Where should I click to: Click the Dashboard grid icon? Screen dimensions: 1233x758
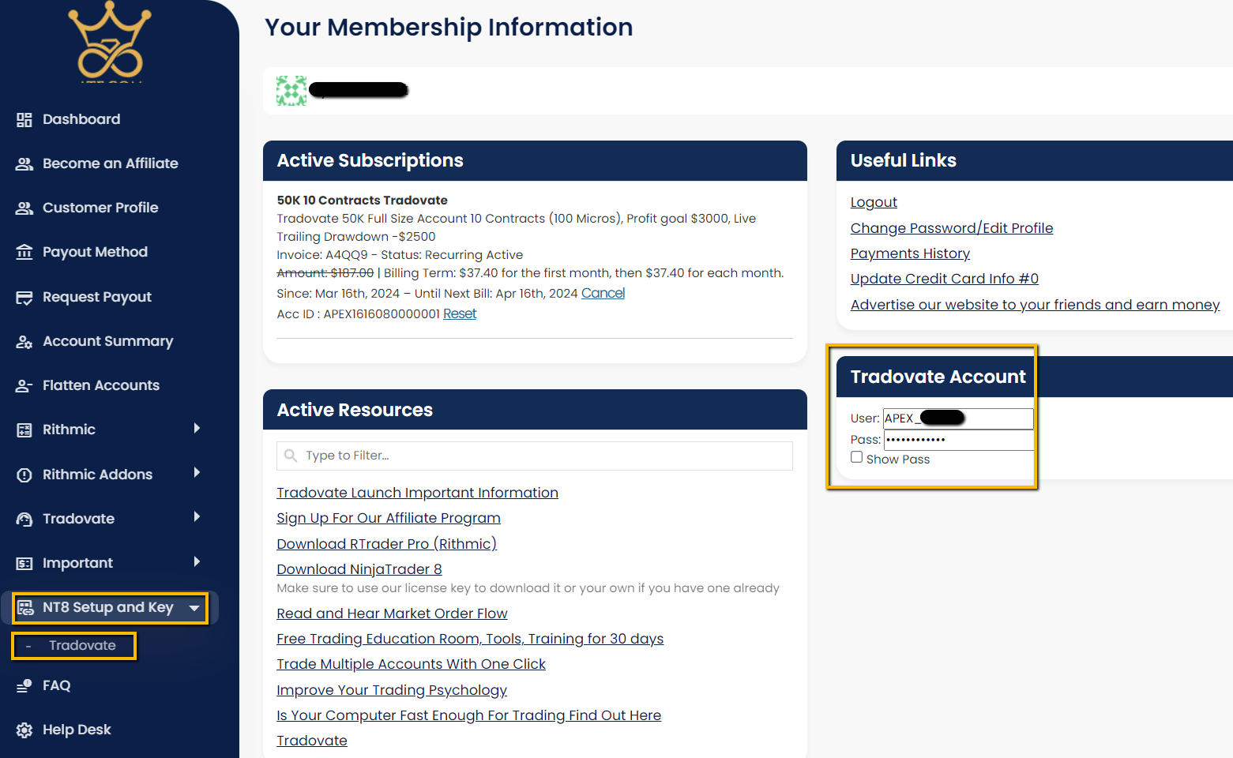click(x=24, y=119)
